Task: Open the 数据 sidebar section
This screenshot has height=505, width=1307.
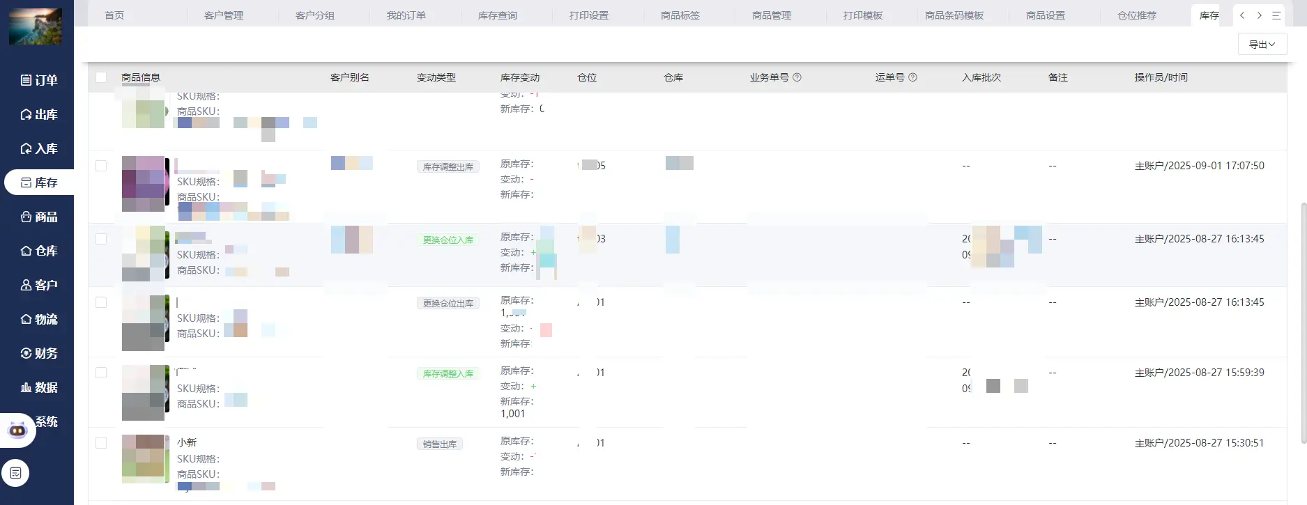Action: pos(39,387)
